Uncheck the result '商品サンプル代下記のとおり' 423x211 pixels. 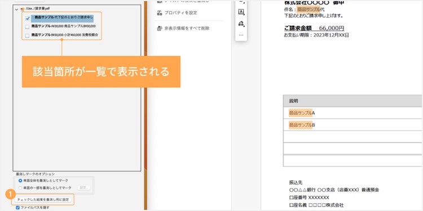[27, 19]
